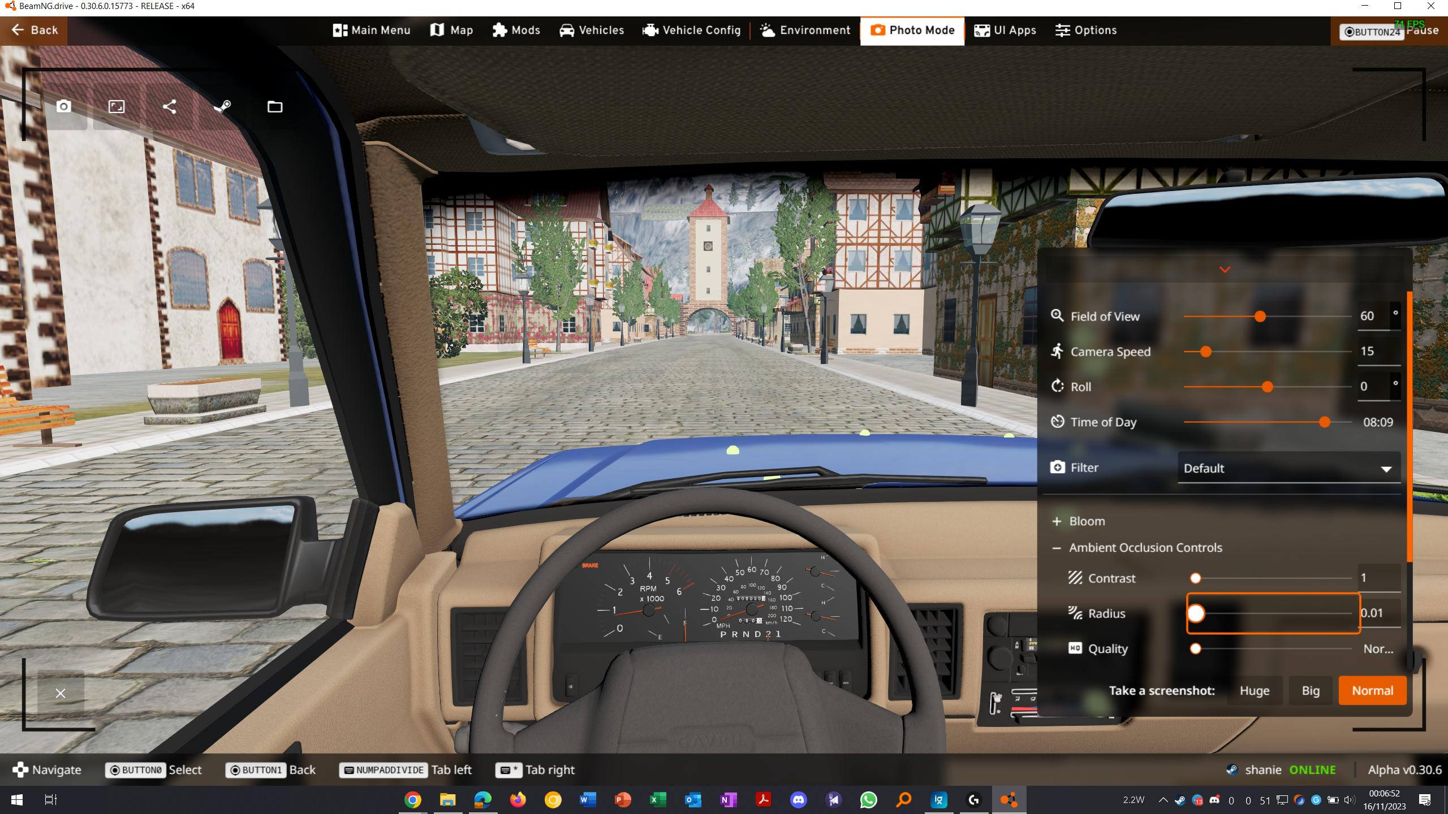The height and width of the screenshot is (814, 1448).
Task: Click the Steam share icon
Action: click(222, 106)
